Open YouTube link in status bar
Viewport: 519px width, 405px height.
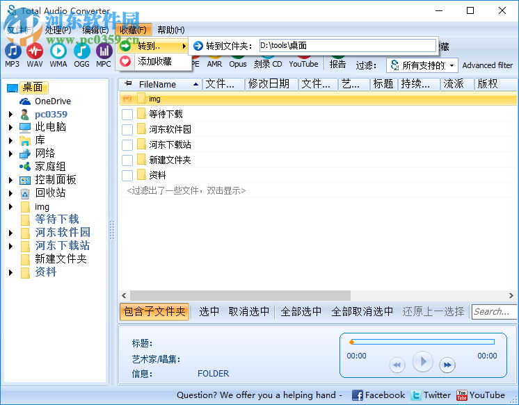point(480,395)
